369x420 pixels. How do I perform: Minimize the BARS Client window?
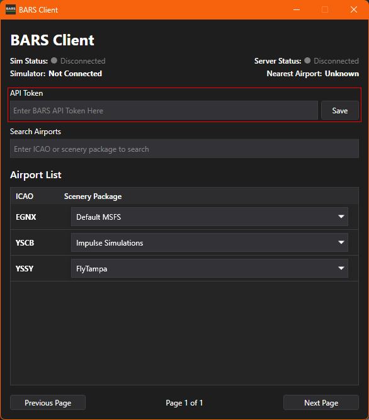pyautogui.click(x=297, y=9)
